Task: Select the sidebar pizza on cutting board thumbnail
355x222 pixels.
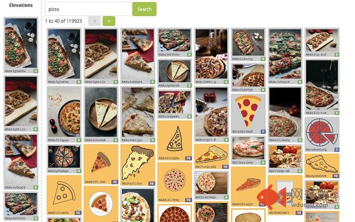Action: 21,104
